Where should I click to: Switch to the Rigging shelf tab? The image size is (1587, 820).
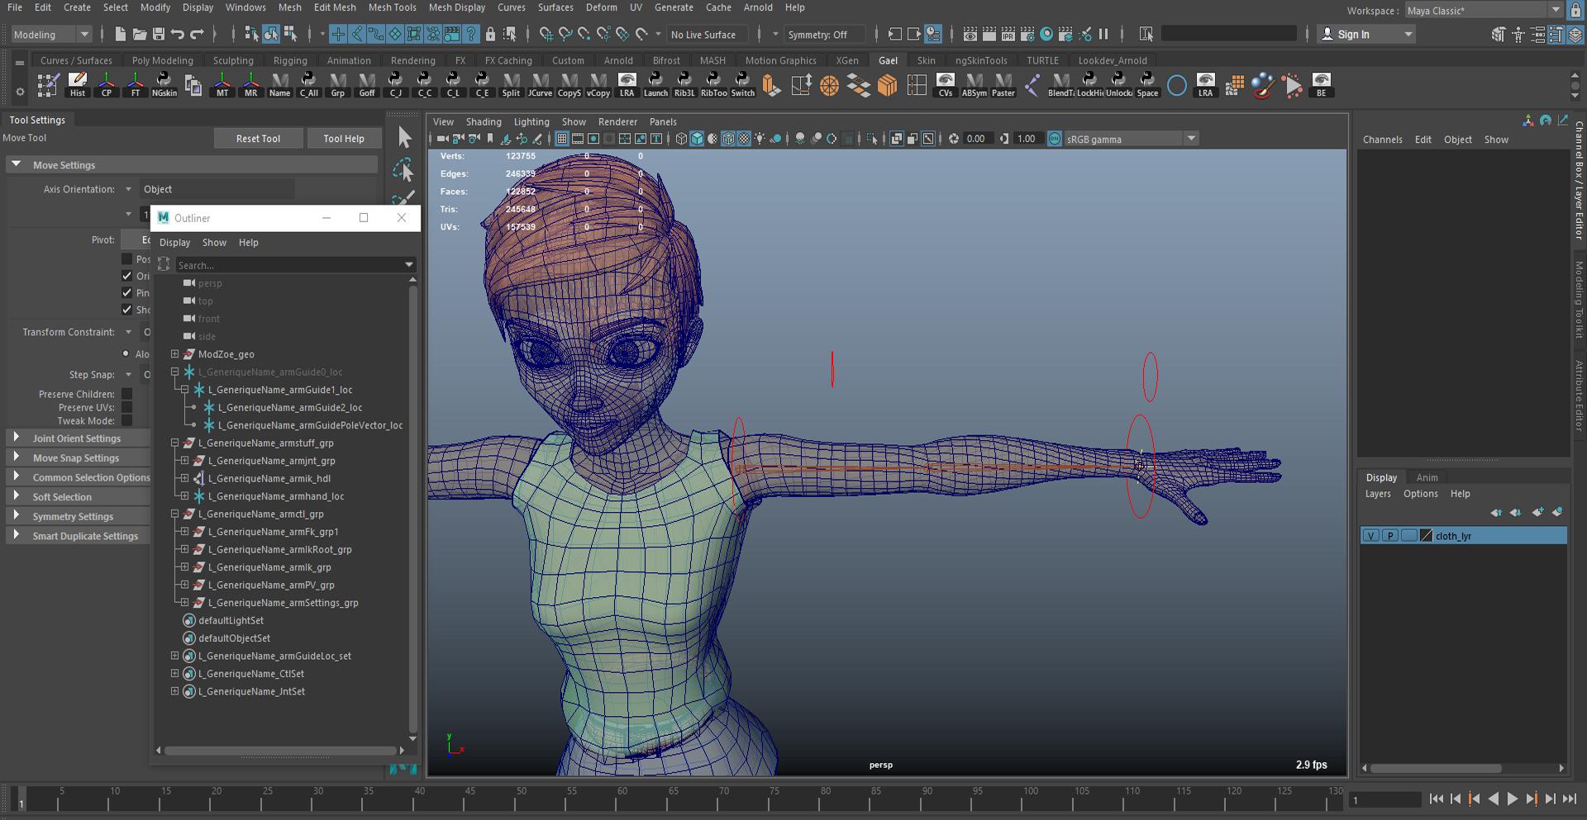[x=290, y=60]
